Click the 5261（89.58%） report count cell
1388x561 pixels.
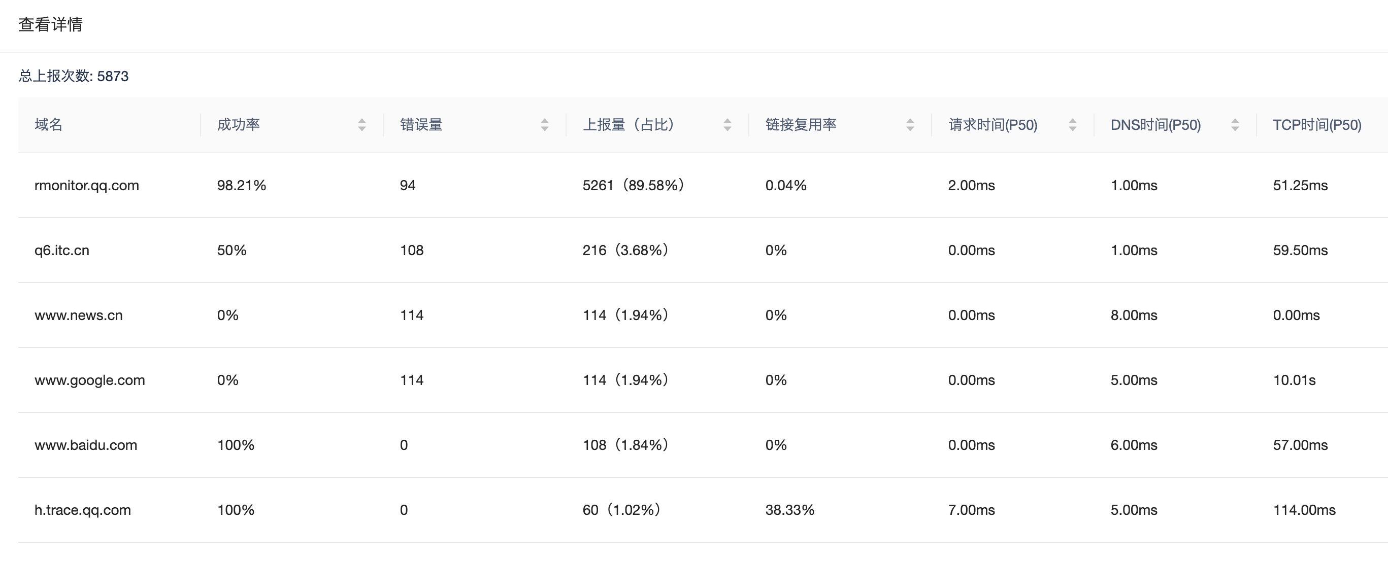click(x=634, y=185)
